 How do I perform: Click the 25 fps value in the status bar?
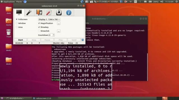[77, 43]
